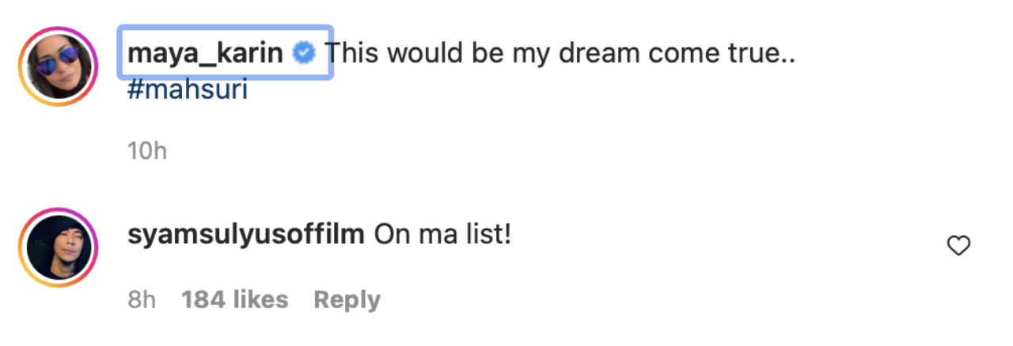Toggle the heart on the "On ma list!" comment
Viewport: 1013px width, 346px height.
(x=958, y=246)
